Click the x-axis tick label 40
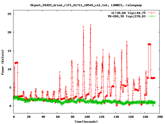The width and height of the screenshot is (165, 124). [43, 117]
